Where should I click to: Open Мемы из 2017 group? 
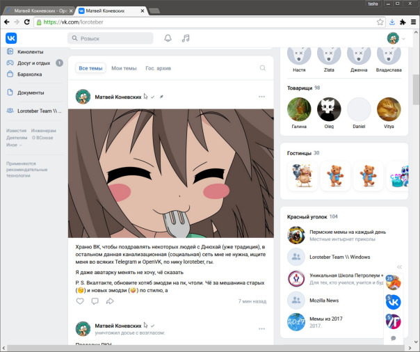(x=326, y=319)
